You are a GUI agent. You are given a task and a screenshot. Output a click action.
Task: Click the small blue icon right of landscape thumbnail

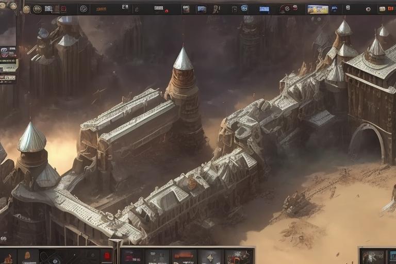[x=334, y=9]
